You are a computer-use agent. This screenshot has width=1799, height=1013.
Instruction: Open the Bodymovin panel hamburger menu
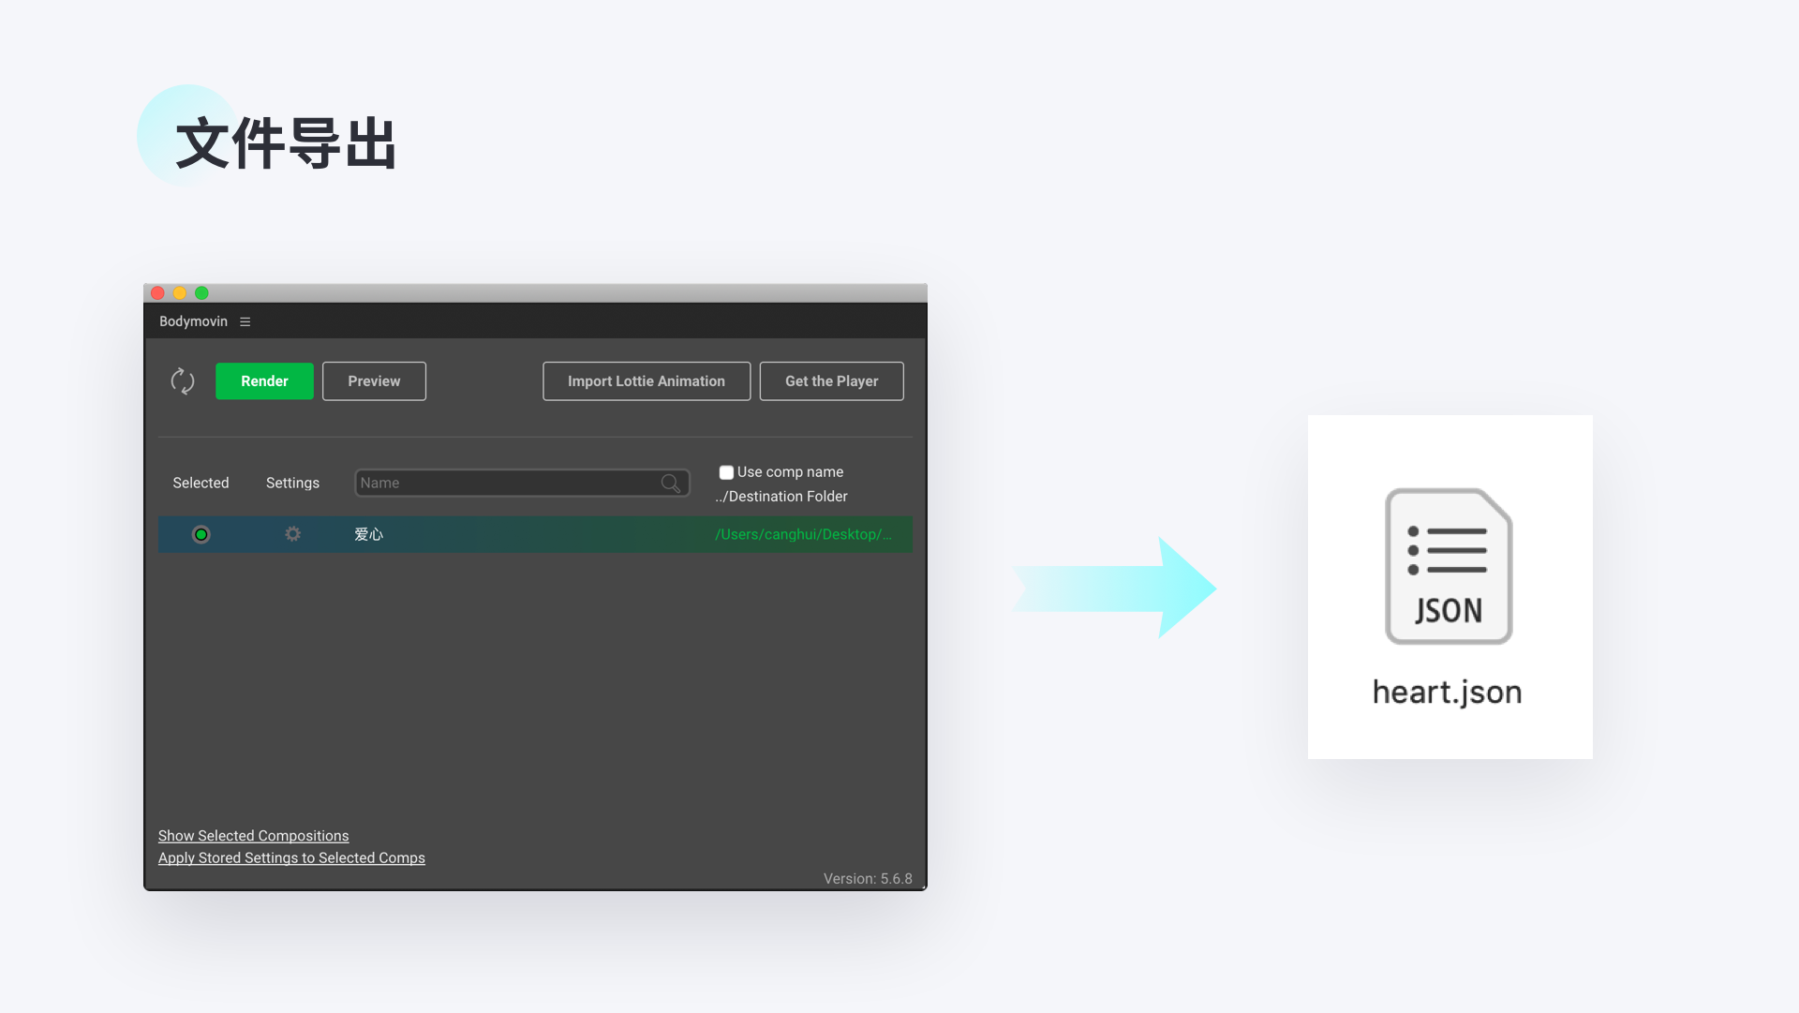(x=245, y=321)
